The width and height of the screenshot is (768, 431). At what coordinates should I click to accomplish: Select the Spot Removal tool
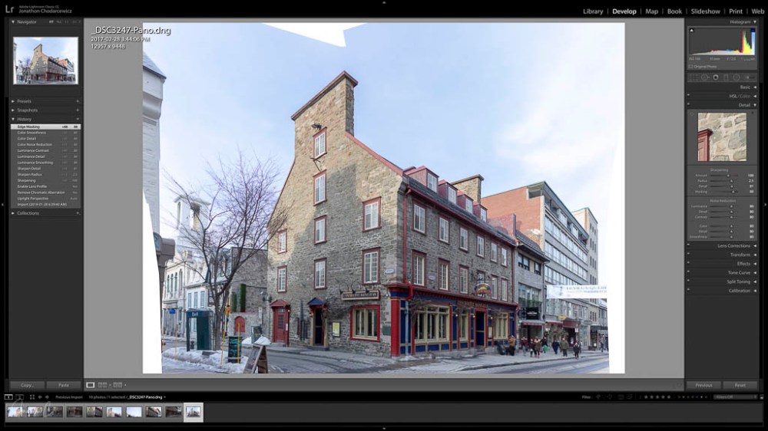point(705,77)
